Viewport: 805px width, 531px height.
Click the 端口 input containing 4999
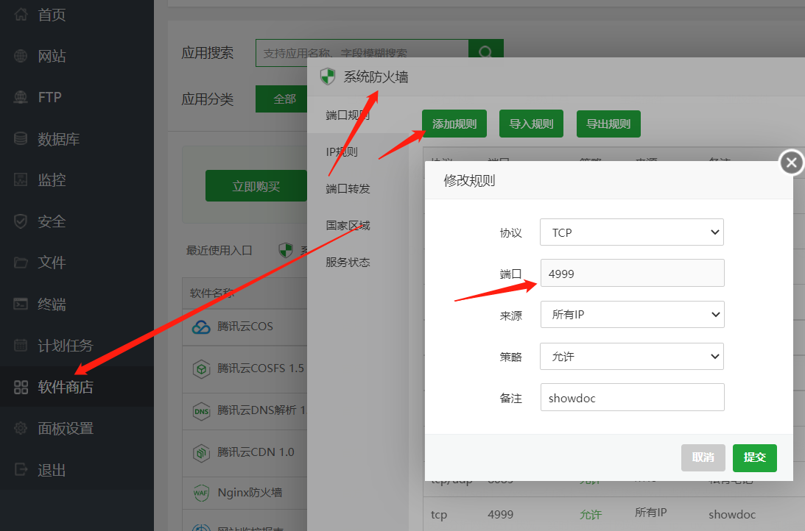click(x=632, y=273)
